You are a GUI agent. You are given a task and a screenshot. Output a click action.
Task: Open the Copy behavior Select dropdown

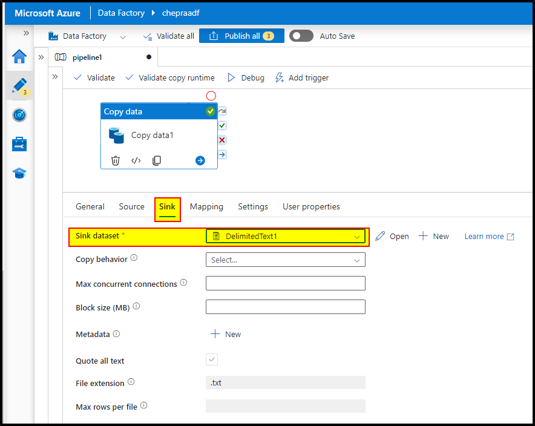(286, 260)
